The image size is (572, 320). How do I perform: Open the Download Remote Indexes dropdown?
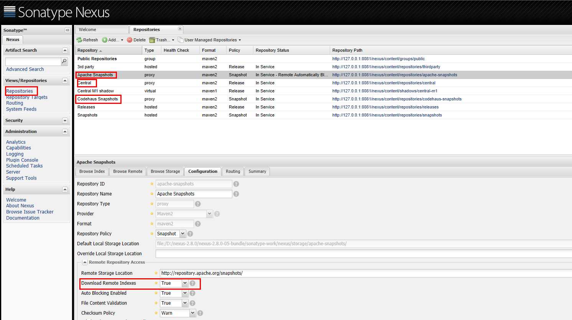pos(185,283)
